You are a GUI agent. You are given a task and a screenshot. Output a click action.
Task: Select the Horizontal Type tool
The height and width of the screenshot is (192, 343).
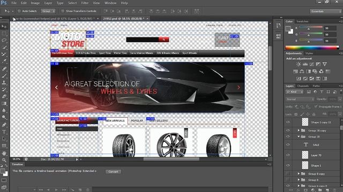pyautogui.click(x=4, y=132)
